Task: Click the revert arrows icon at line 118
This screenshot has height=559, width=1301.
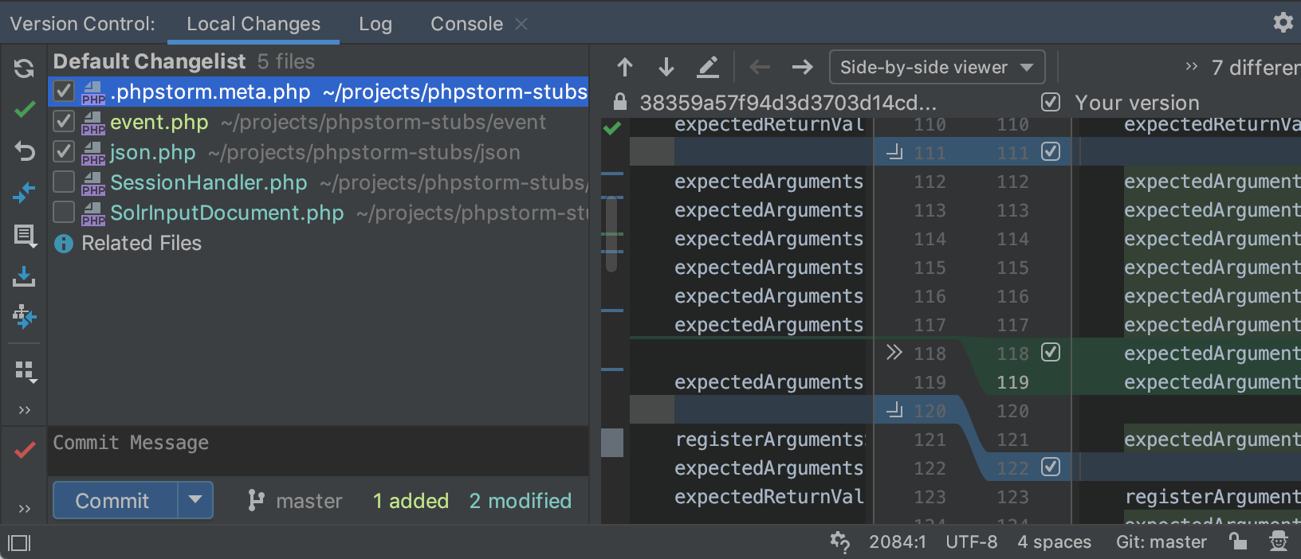Action: pyautogui.click(x=894, y=352)
